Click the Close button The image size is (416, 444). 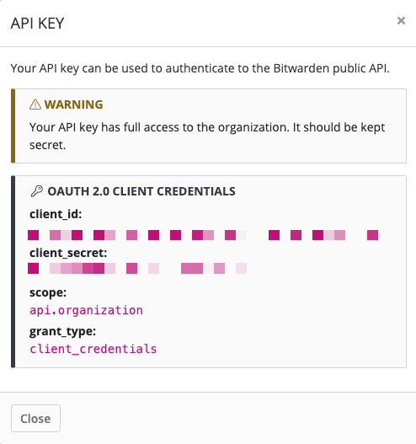(35, 418)
